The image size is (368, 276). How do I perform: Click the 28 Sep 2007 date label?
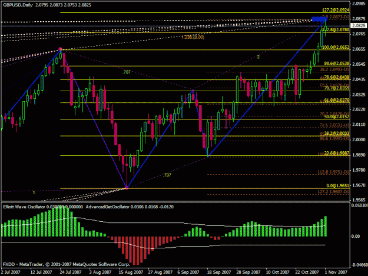(248, 272)
